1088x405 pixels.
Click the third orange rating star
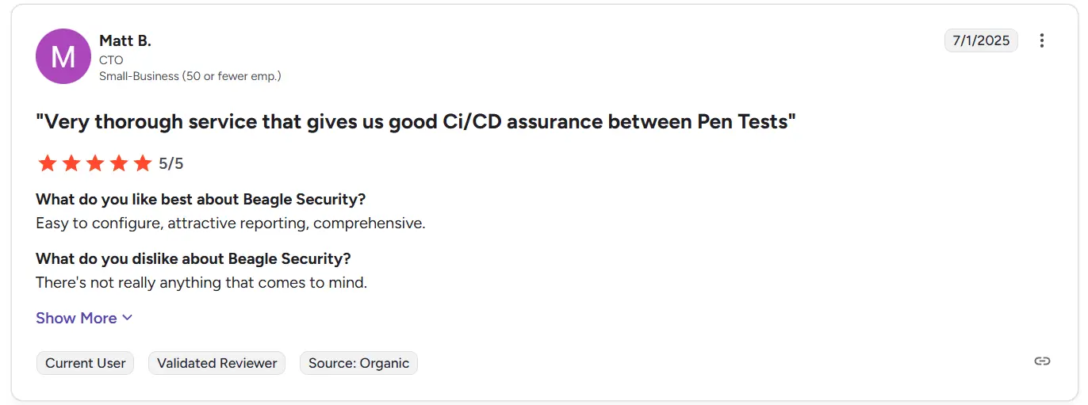(95, 163)
